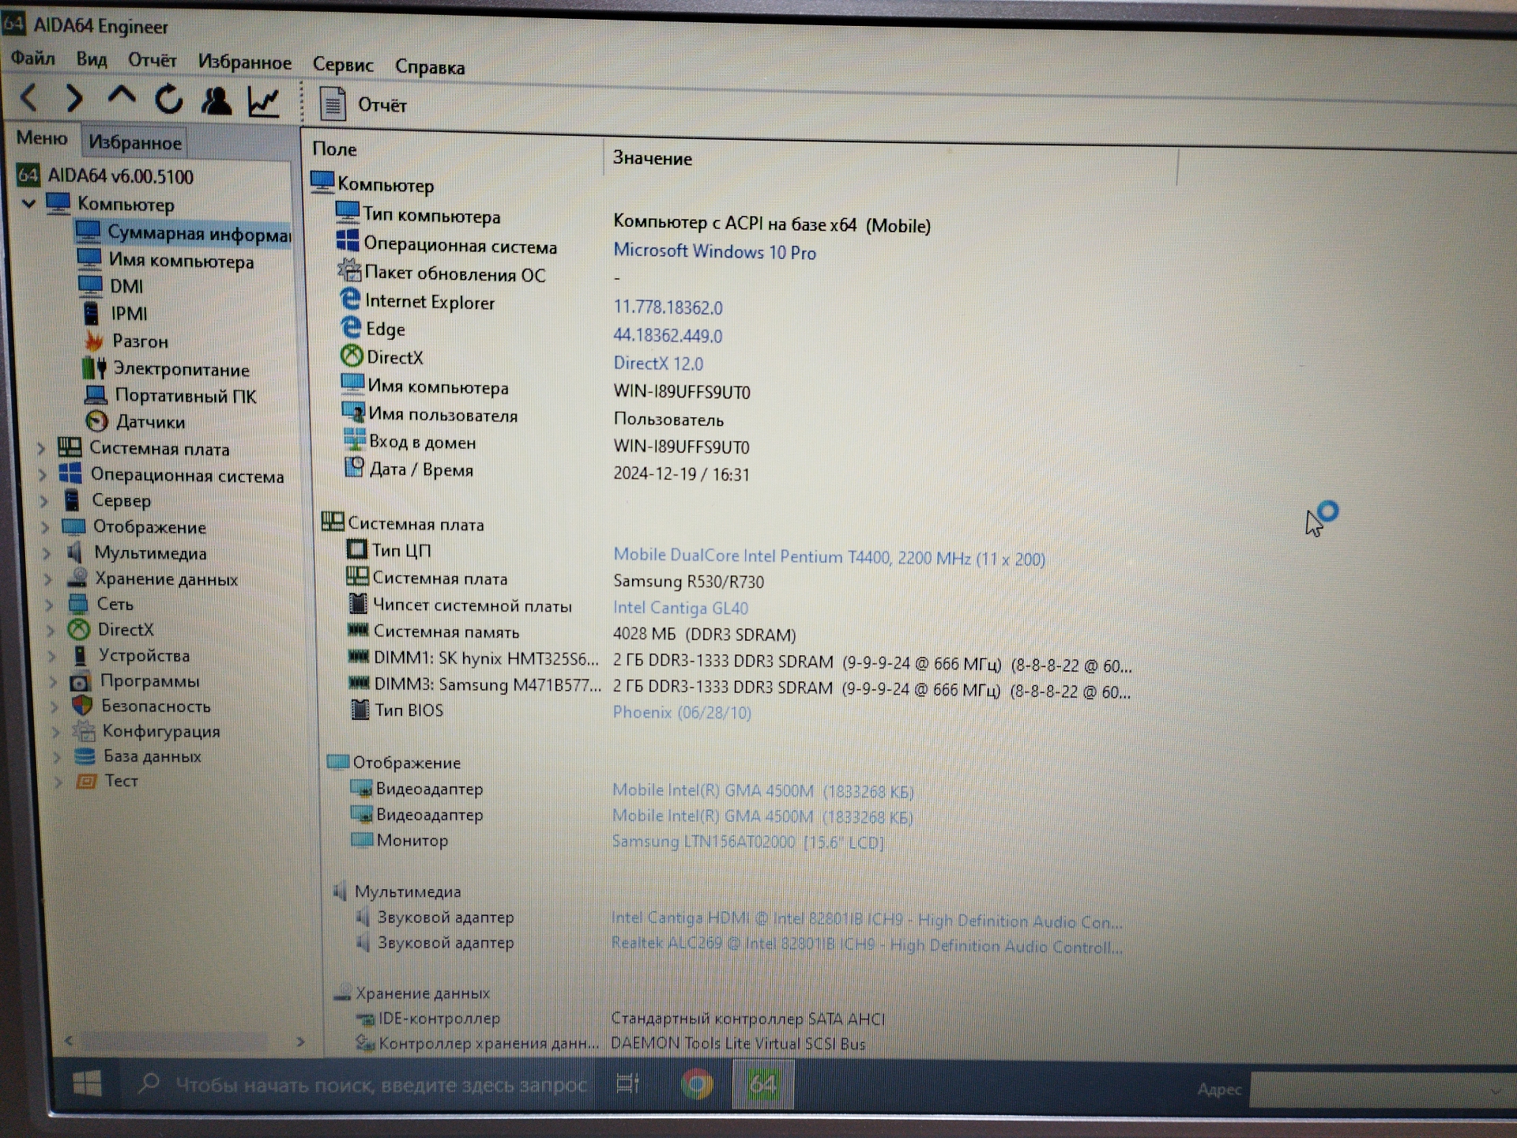
Task: Open the Internet Explorer version 11.778.18362.0 link
Action: (668, 307)
